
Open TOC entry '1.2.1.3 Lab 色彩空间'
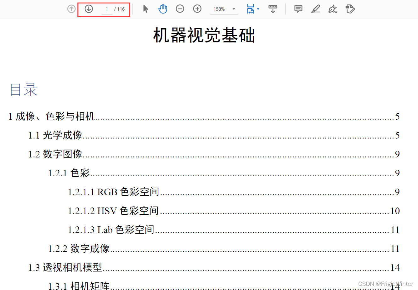pos(234,230)
